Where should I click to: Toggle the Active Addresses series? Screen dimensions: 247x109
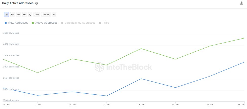tap(46, 23)
